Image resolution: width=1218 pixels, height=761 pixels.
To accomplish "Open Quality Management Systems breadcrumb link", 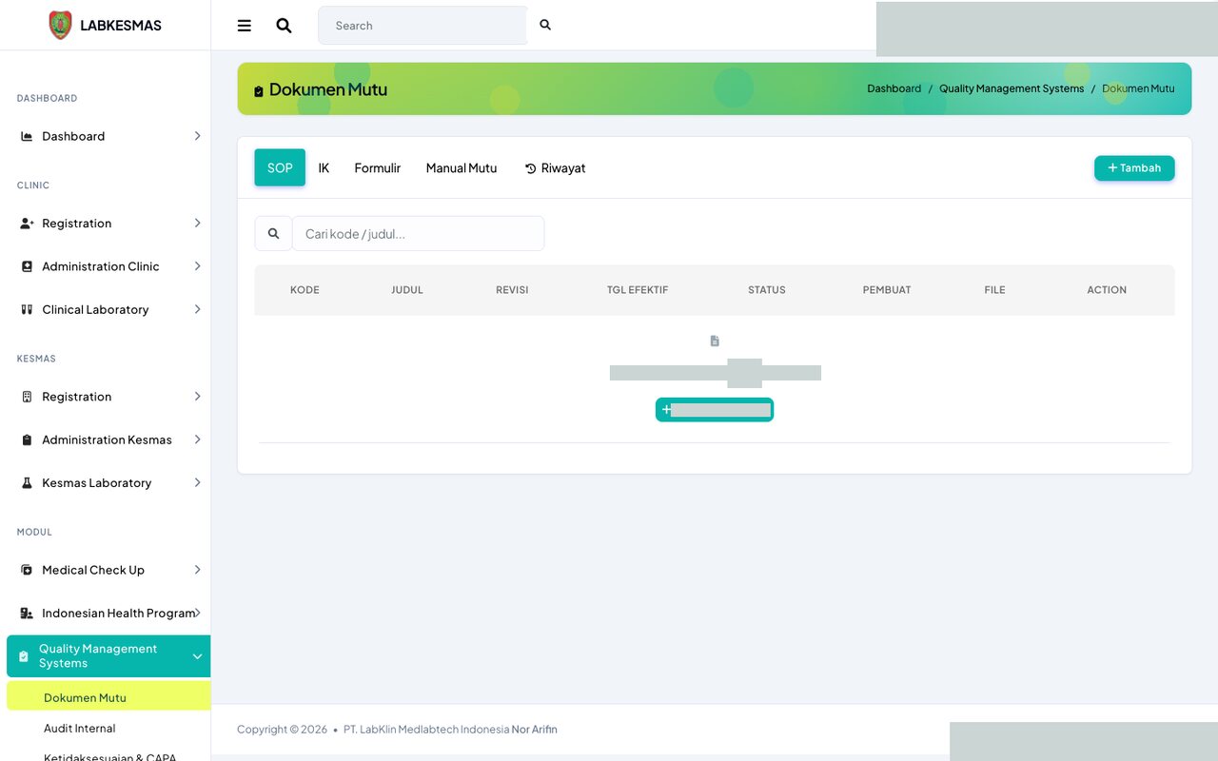I will 1012,88.
